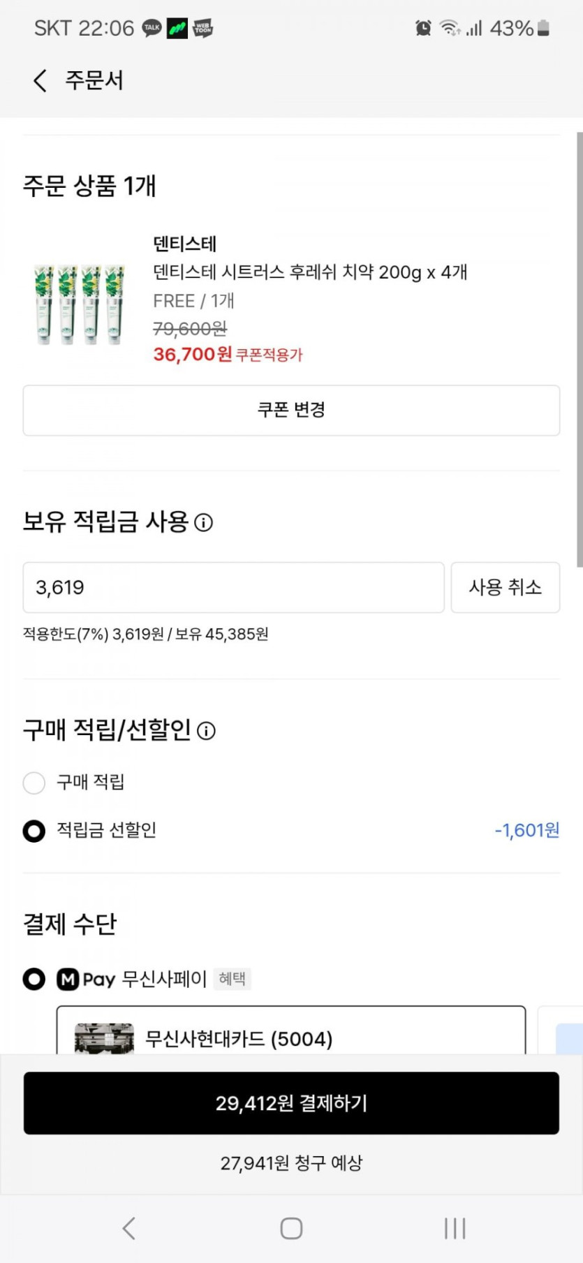Screen dimensions: 583x1263
Task: Tap the alarm clock status icon
Action: [423, 29]
